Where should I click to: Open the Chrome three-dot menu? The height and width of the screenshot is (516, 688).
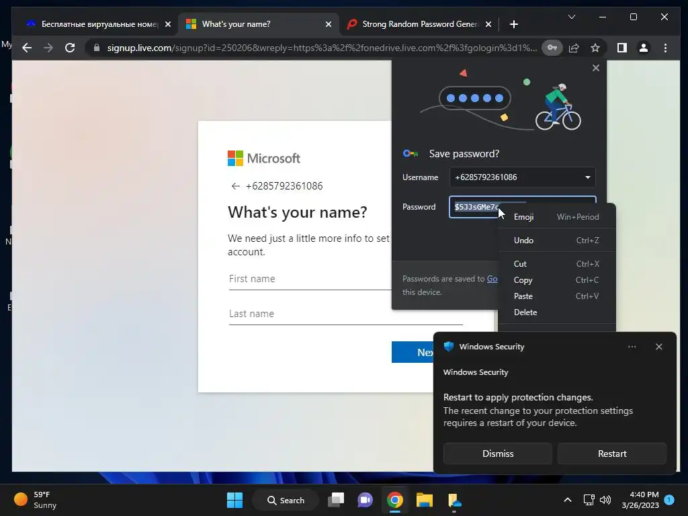tap(666, 48)
